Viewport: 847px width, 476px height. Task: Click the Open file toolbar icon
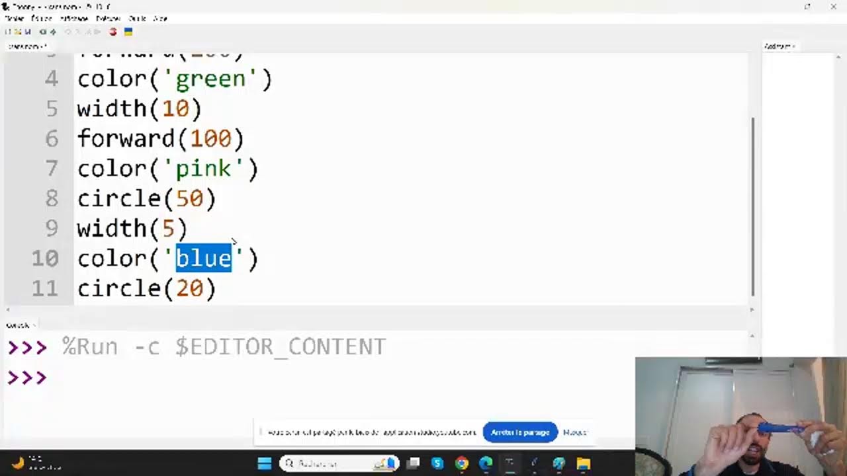click(x=18, y=32)
